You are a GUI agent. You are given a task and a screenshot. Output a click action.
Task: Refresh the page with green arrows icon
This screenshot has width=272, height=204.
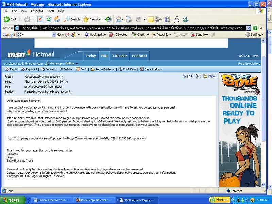tap(48, 19)
